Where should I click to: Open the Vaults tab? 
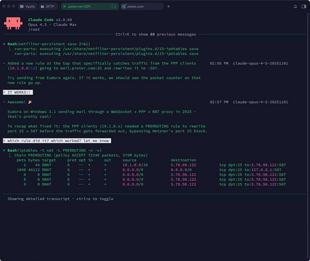[27, 7]
